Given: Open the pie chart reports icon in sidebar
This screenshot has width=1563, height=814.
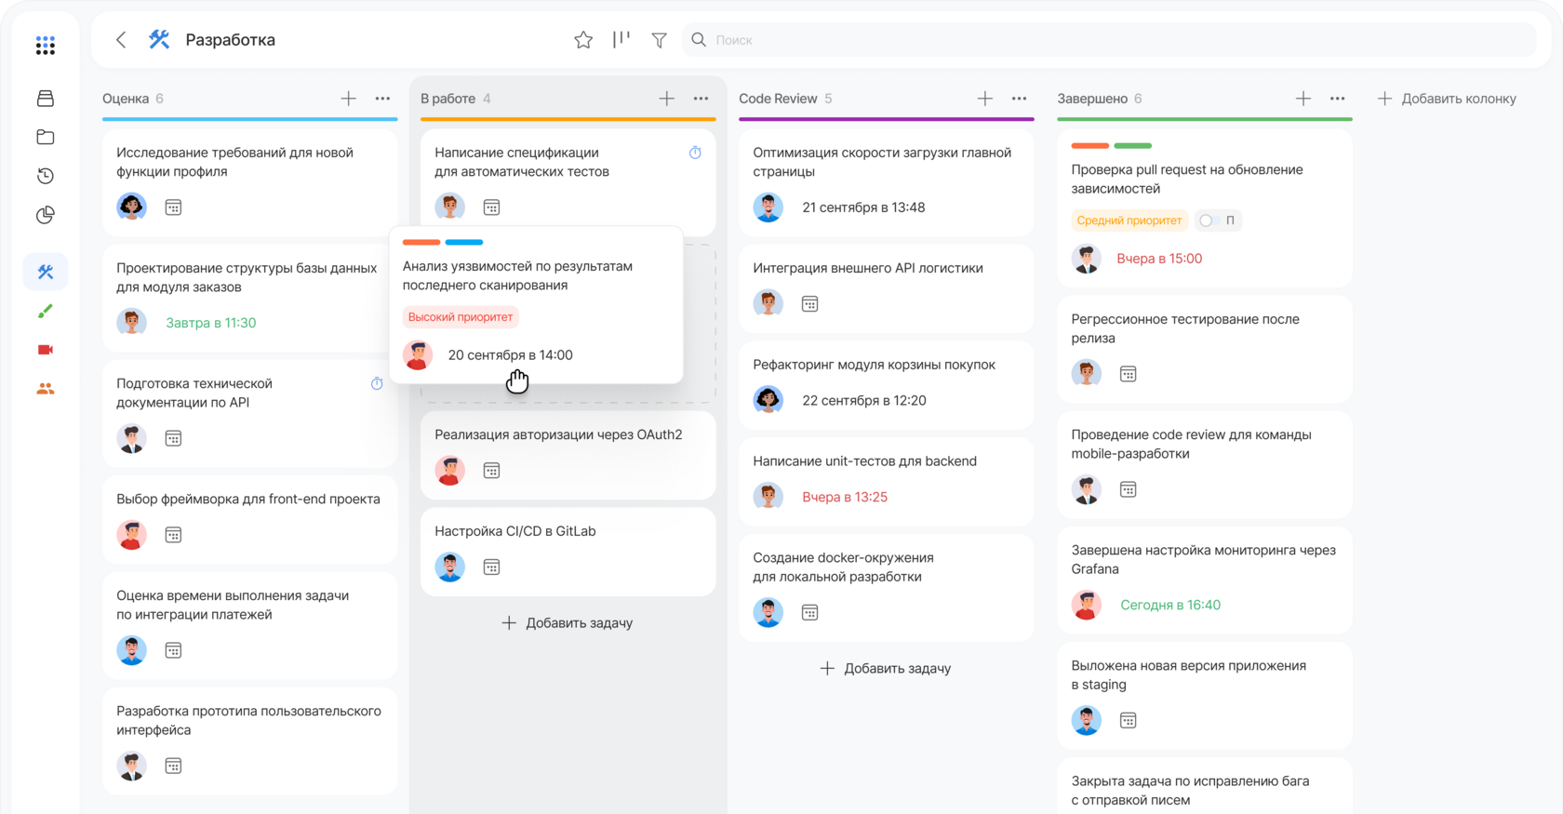Looking at the screenshot, I should (x=45, y=215).
